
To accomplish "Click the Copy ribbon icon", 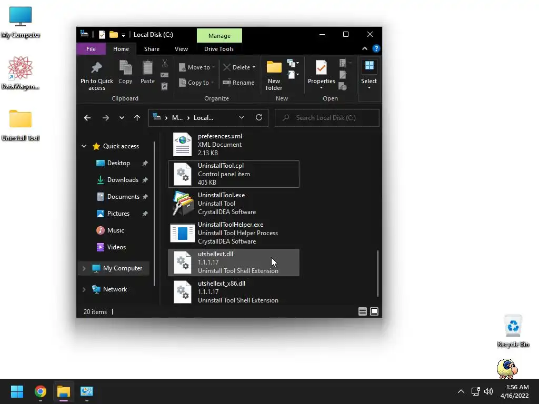I will pos(125,68).
